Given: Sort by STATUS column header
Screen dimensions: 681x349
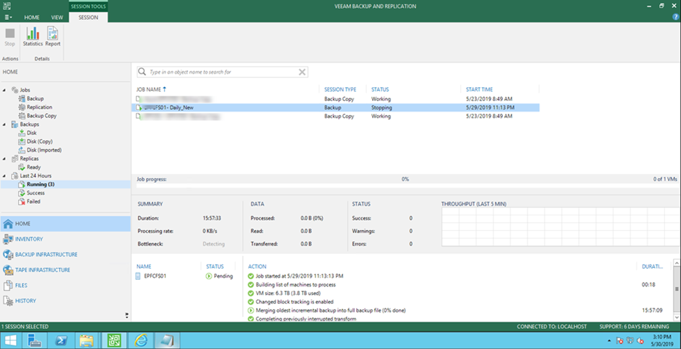Looking at the screenshot, I should (380, 90).
